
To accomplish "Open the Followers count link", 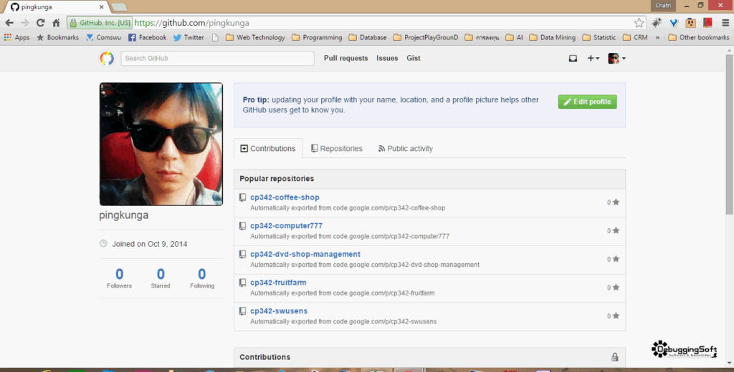I will pyautogui.click(x=120, y=278).
